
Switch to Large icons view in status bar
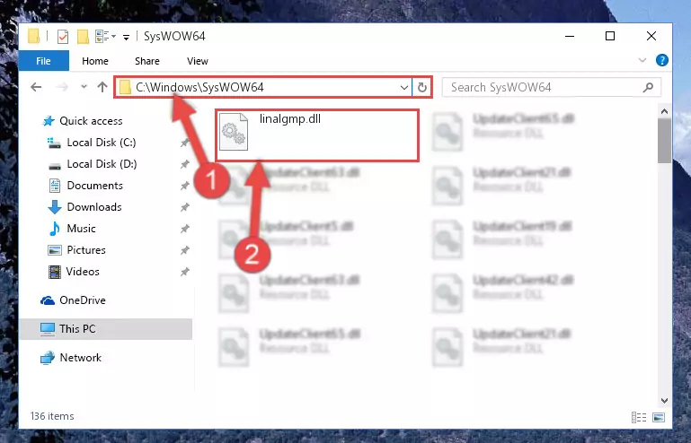coord(659,417)
